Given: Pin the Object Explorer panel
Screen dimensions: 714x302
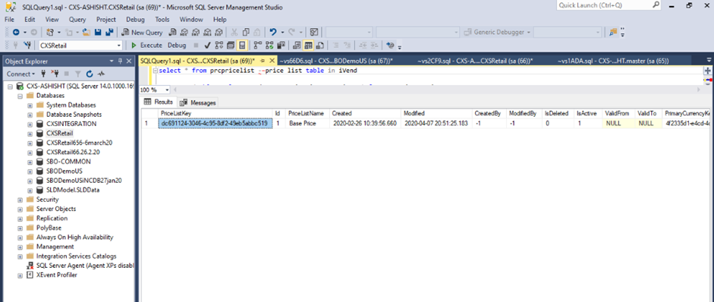Looking at the screenshot, I should tap(120, 61).
